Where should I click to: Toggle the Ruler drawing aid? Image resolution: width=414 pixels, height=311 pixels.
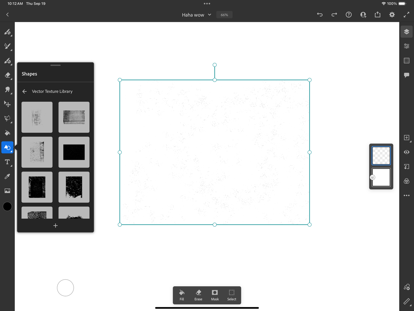(x=407, y=302)
